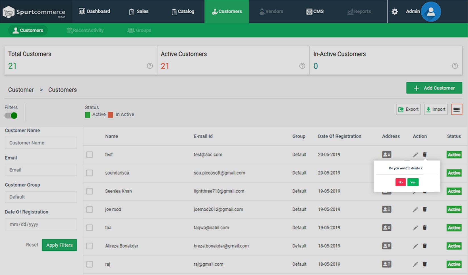Screen dimensions: 468x275
Task: Select the Customers subtab pill
Action: click(28, 30)
